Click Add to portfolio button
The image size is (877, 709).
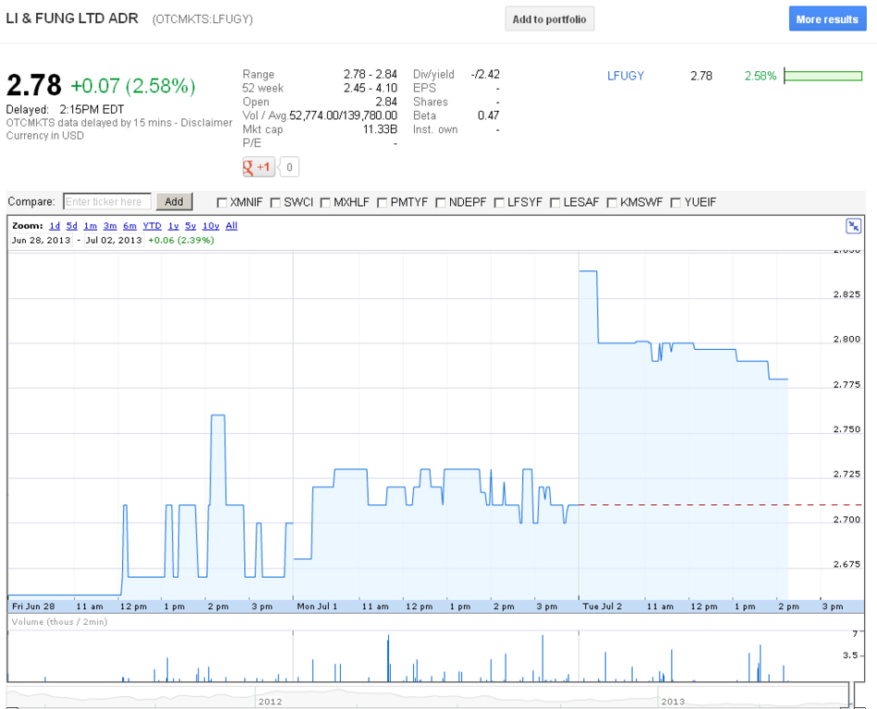549,19
